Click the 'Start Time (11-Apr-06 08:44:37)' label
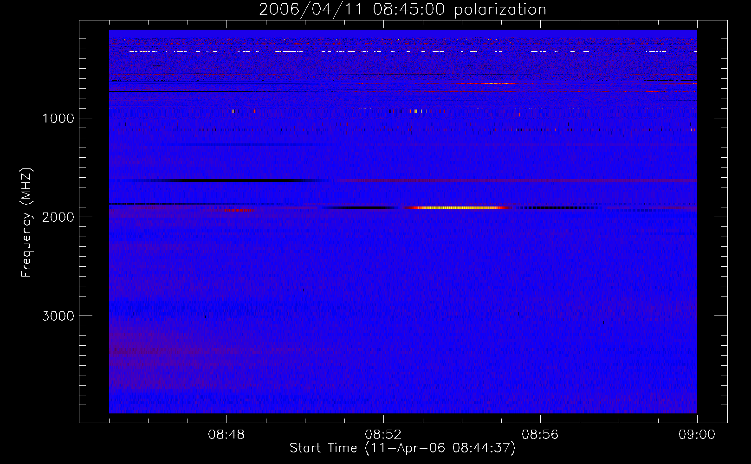751x464 pixels. (x=402, y=448)
